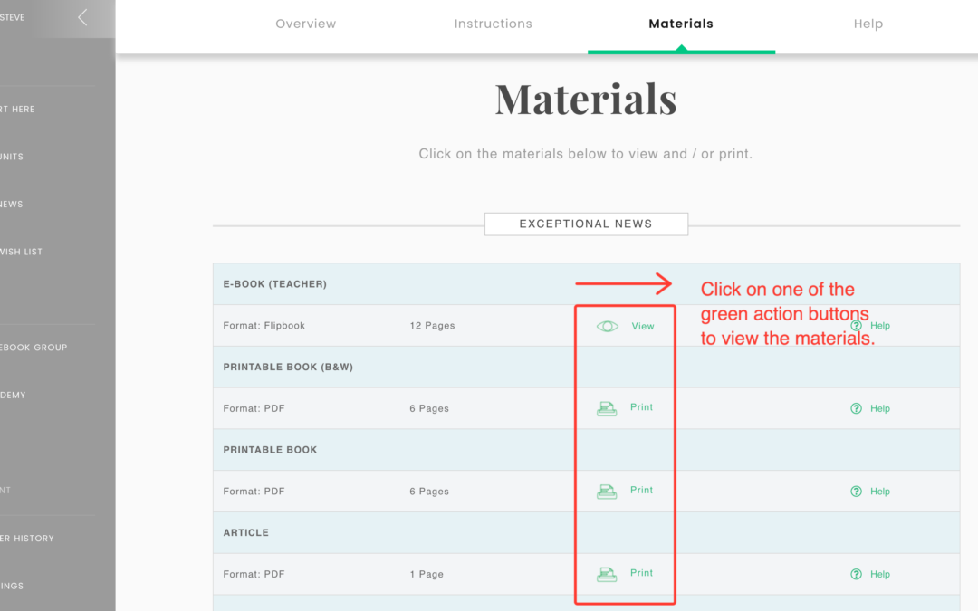This screenshot has width=978, height=611.
Task: Click Print link for the Article PDF
Action: pyautogui.click(x=641, y=573)
